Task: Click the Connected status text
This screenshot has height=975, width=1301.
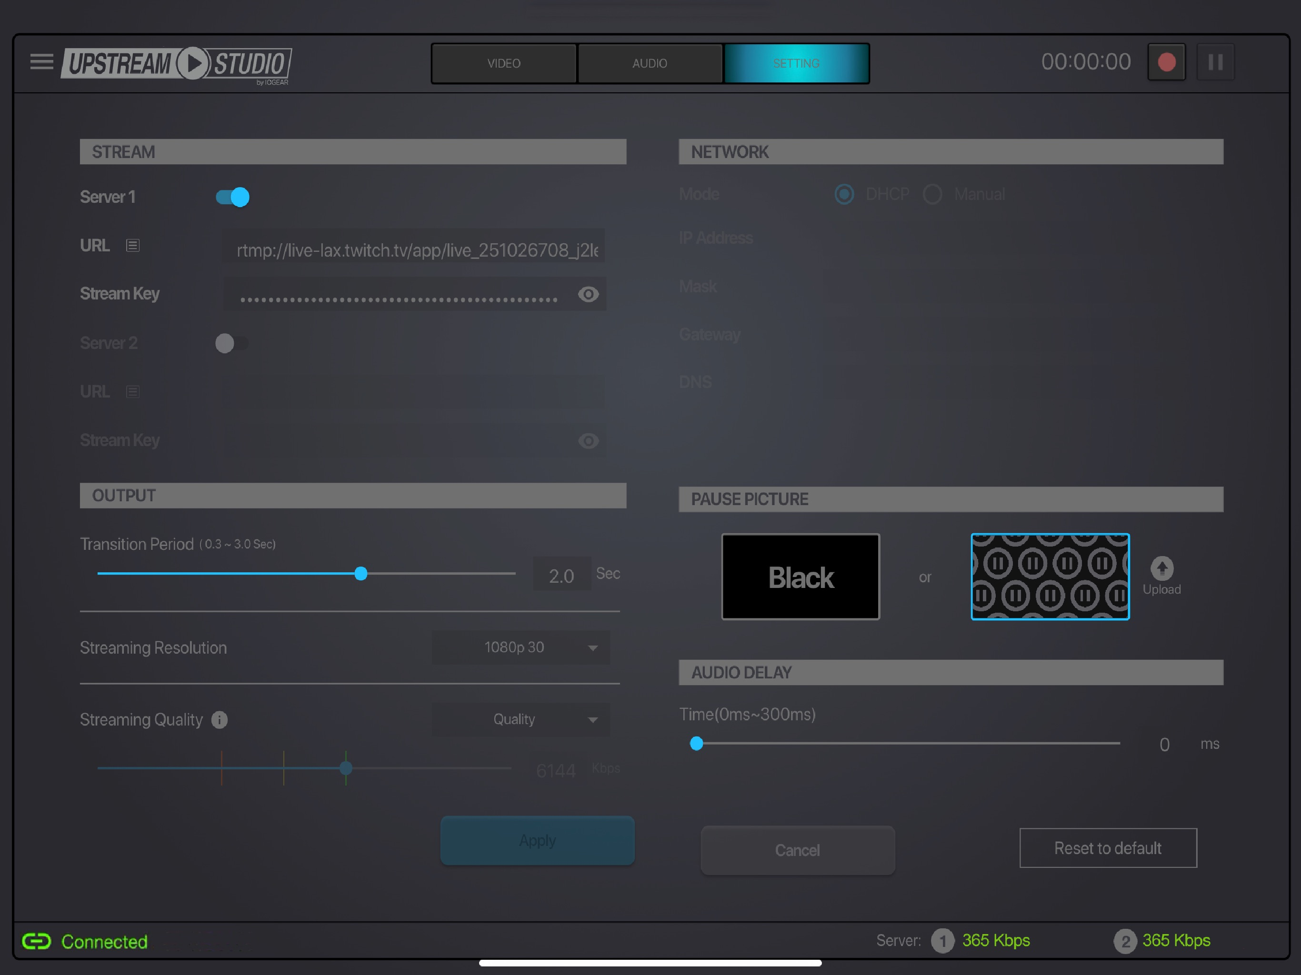Action: point(105,942)
